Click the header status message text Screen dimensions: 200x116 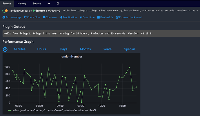click(130, 11)
